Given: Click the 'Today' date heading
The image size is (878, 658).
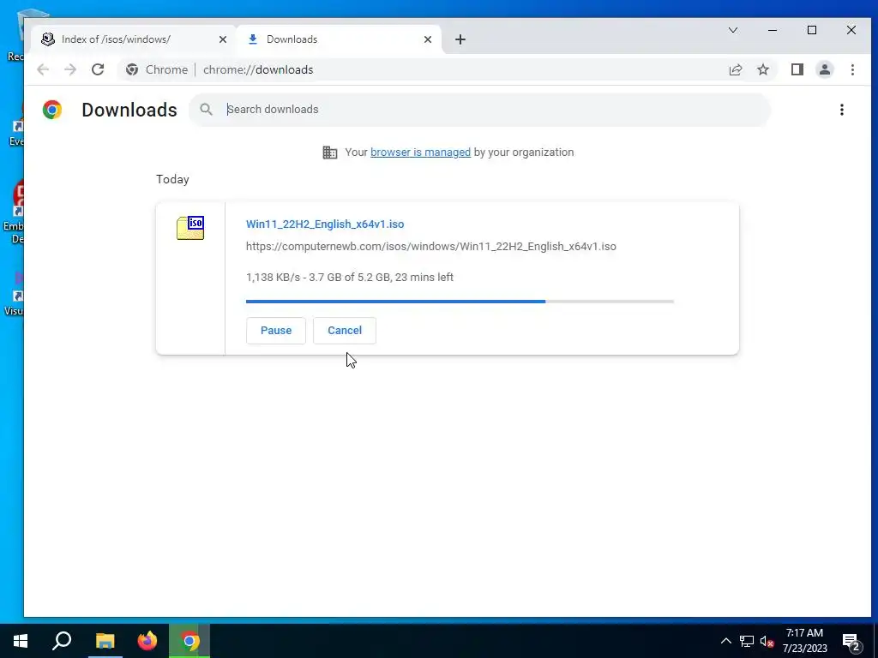Looking at the screenshot, I should coord(172,179).
